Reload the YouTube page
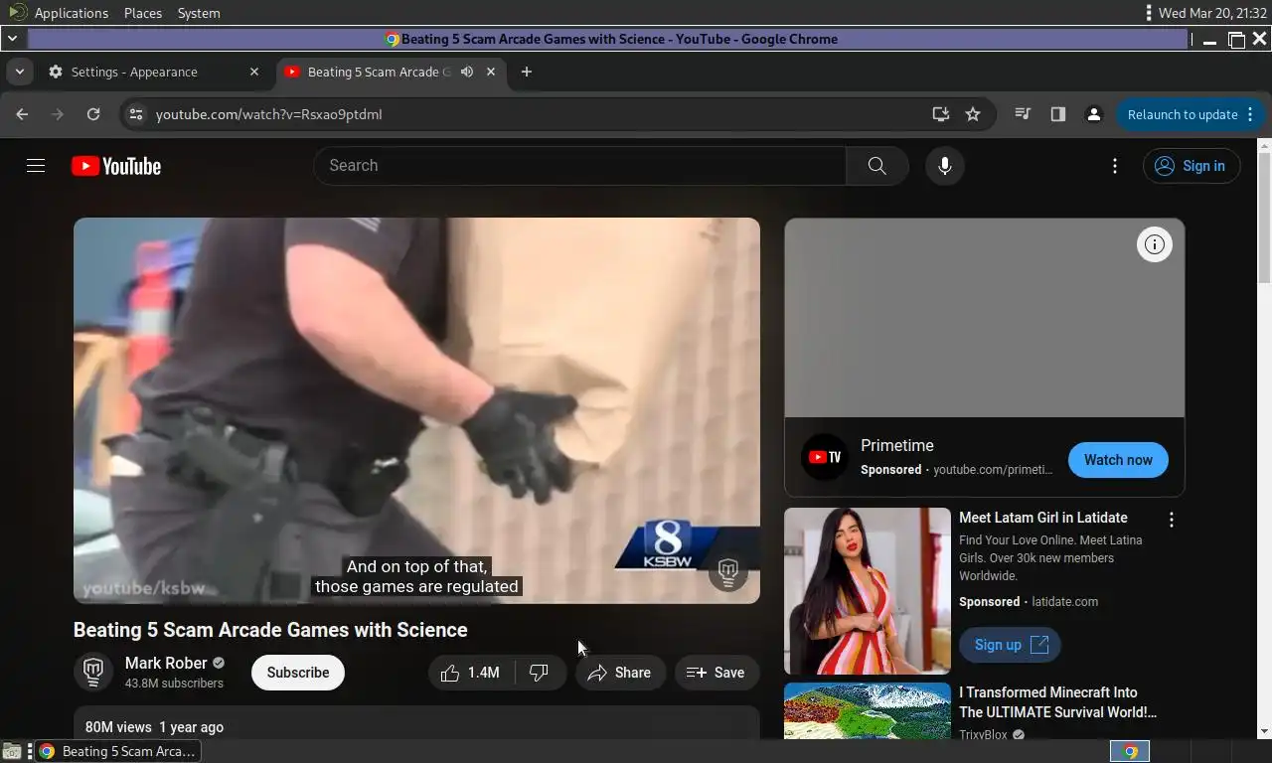 point(93,114)
